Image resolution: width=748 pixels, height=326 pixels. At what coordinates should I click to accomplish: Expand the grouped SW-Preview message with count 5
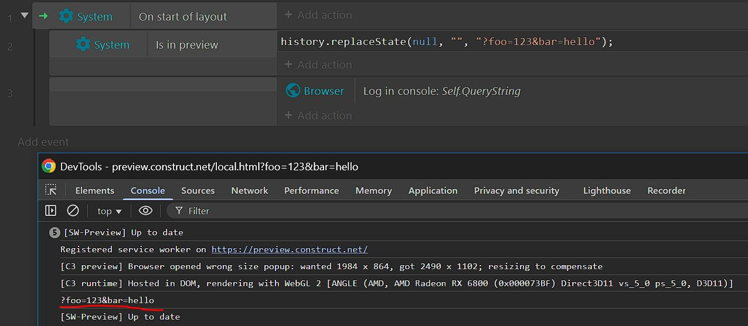click(x=55, y=232)
